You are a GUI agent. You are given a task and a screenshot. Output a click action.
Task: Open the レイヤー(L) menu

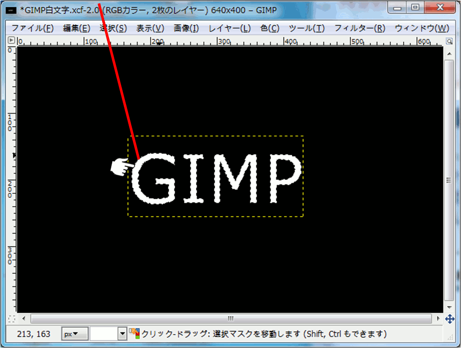pos(229,28)
